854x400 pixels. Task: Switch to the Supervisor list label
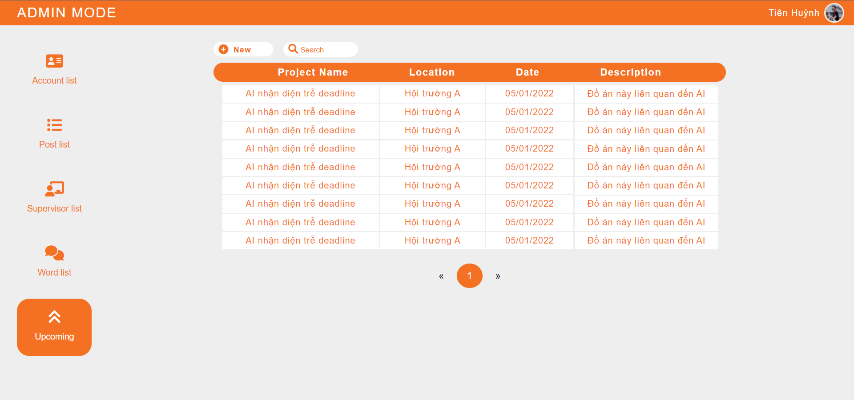point(54,208)
